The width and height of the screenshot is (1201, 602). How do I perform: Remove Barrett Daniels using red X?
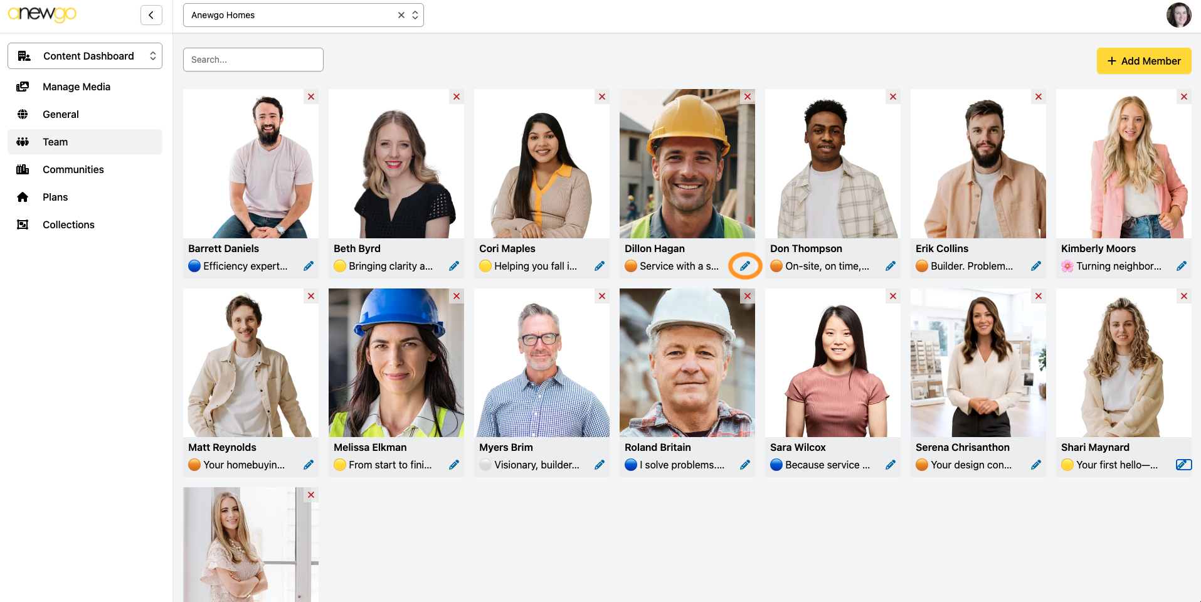pos(311,97)
